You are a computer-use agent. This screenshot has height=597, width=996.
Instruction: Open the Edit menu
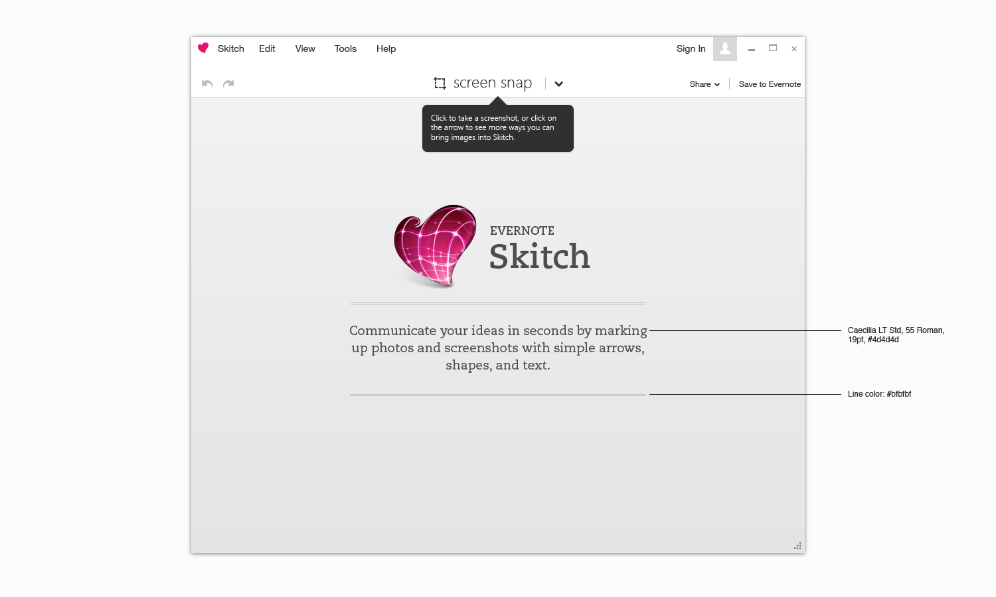click(267, 48)
